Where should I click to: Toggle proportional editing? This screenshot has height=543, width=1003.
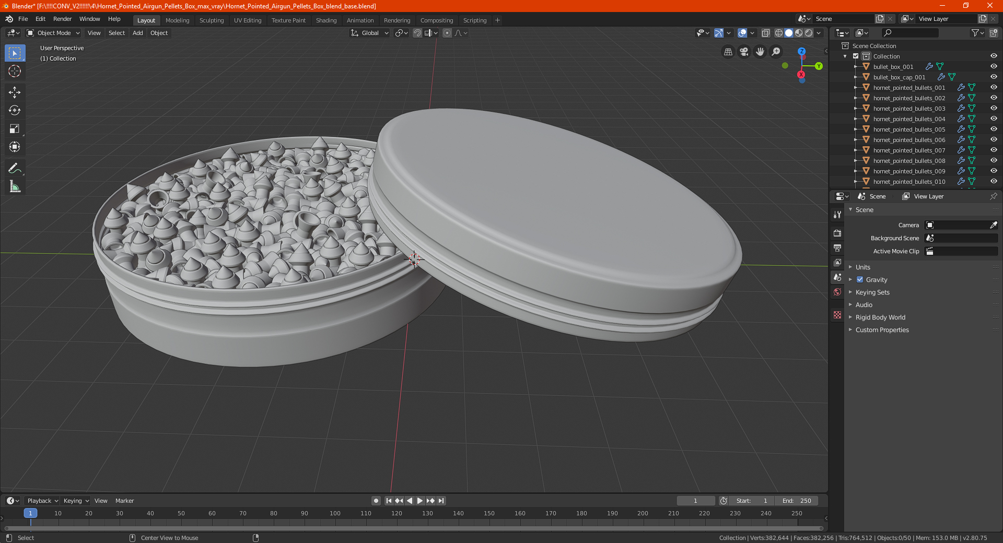(447, 33)
